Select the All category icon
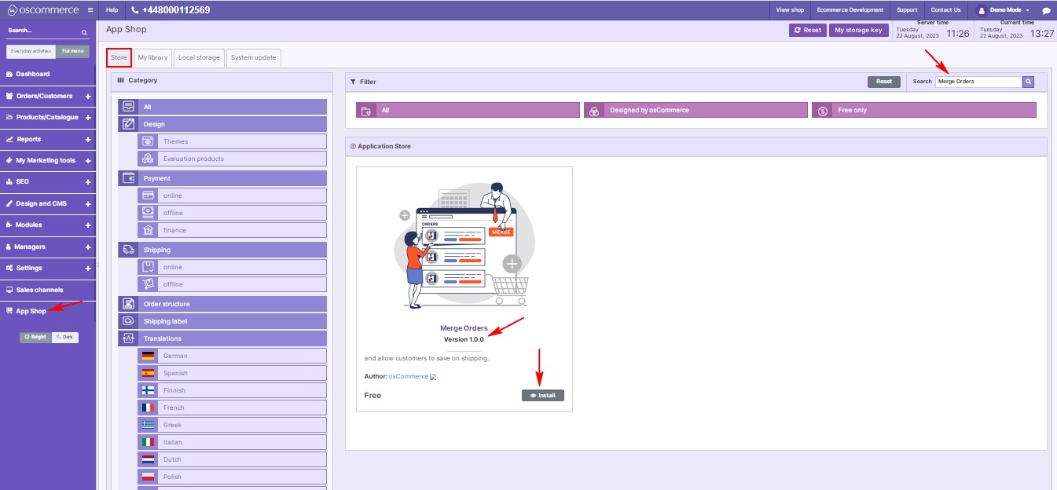Image resolution: width=1057 pixels, height=490 pixels. pos(128,107)
